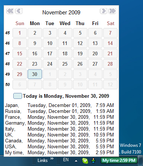The image size is (143, 166).
Task: Click week number 50
Action: tap(7, 84)
